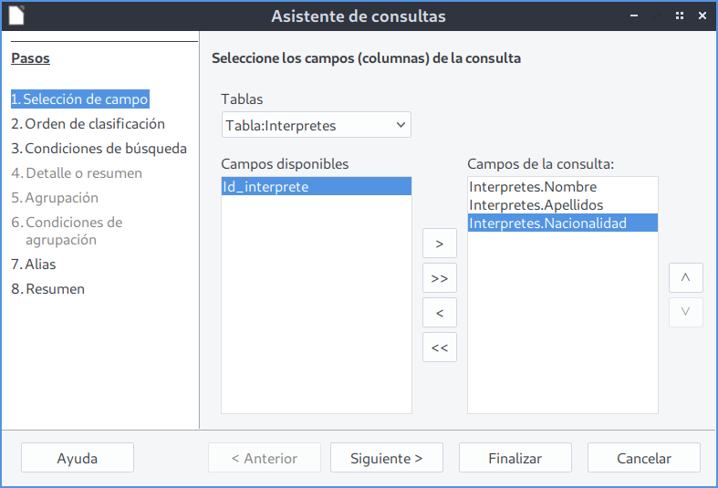Viewport: 718px width, 488px height.
Task: Move selected query field up
Action: coord(685,278)
